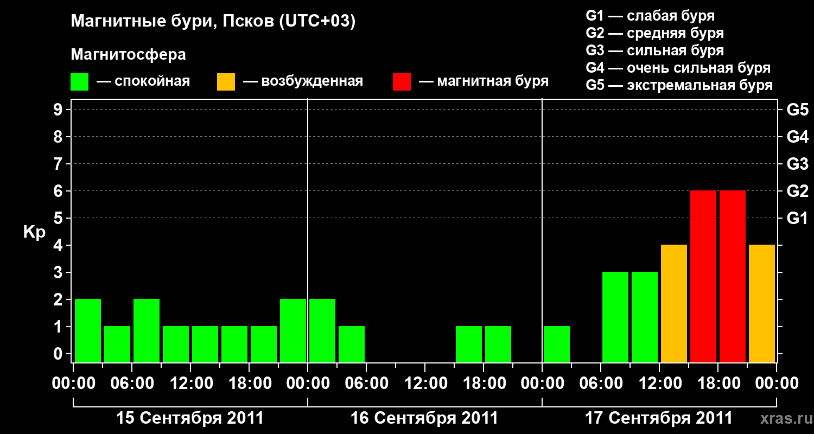
Task: Select green Kp 3 bar at 09:00–12:00 17 September
Action: click(645, 317)
